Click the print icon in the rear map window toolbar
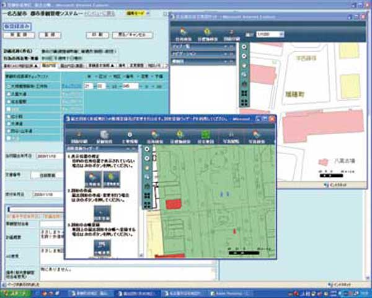 click(x=232, y=35)
